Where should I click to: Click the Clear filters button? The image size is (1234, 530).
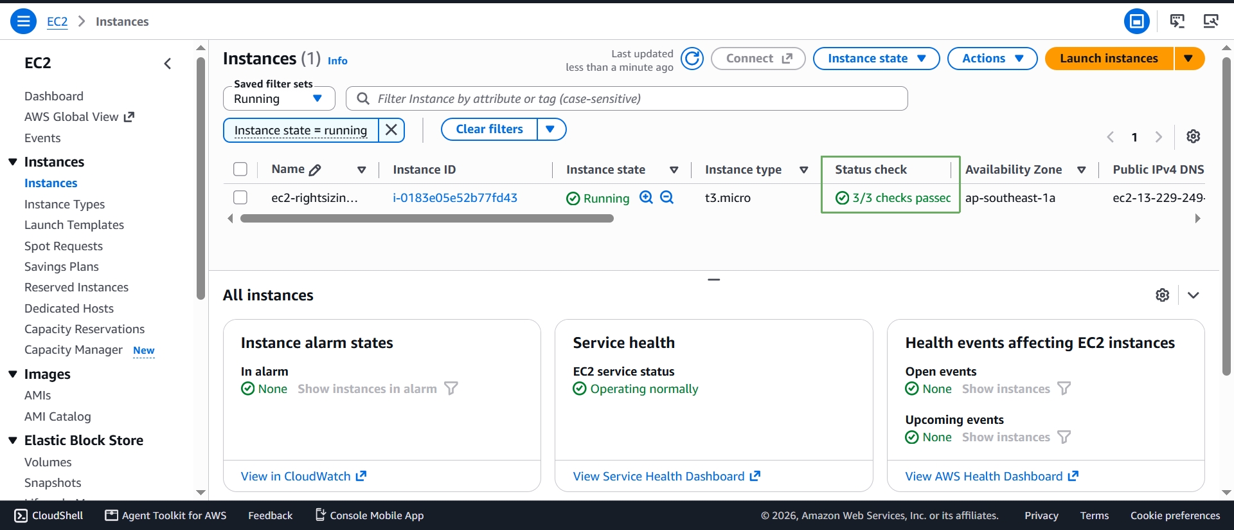(489, 129)
